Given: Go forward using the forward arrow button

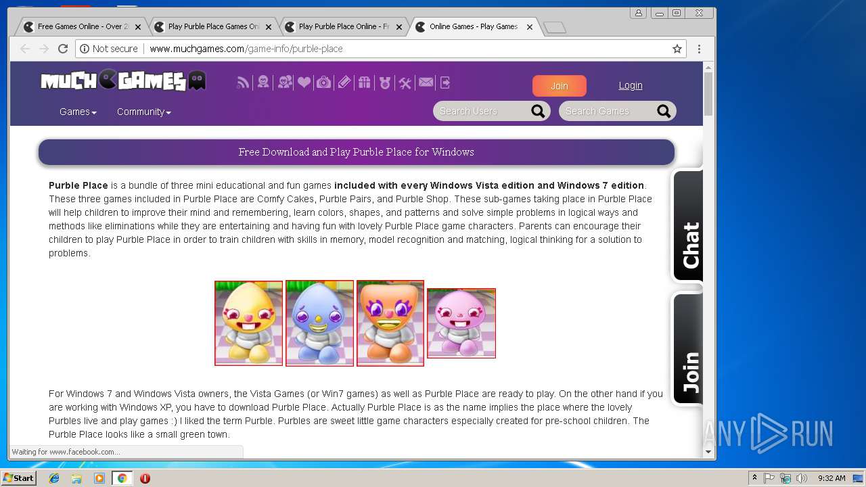Looking at the screenshot, I should [44, 49].
